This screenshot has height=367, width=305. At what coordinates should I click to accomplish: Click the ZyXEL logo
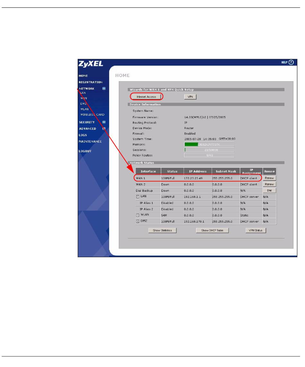pos(91,64)
